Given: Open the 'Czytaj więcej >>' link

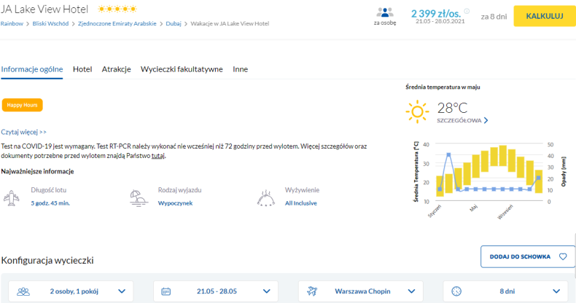Looking at the screenshot, I should point(23,132).
